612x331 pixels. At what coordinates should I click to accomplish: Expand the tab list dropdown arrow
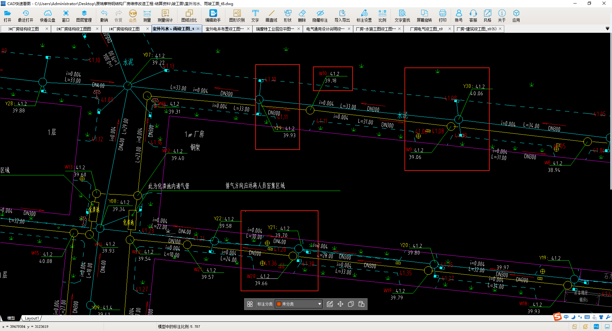[607, 29]
